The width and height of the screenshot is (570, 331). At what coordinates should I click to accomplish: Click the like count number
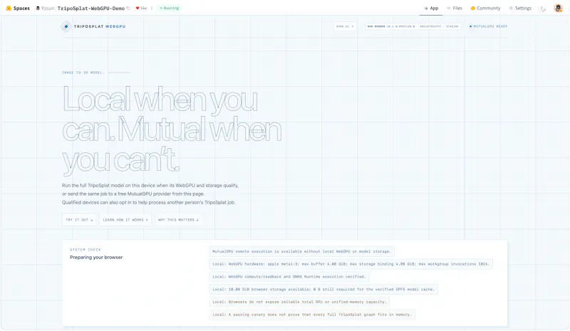tap(152, 8)
